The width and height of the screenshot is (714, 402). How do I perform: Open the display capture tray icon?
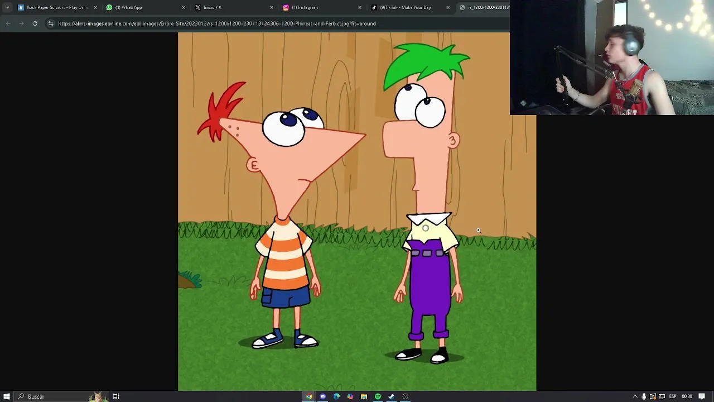tap(653, 396)
